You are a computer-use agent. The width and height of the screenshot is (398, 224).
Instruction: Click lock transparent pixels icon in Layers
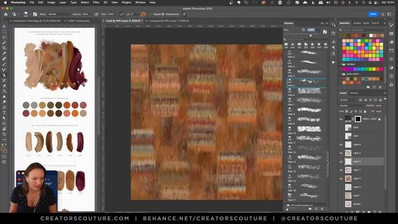pos(347,111)
